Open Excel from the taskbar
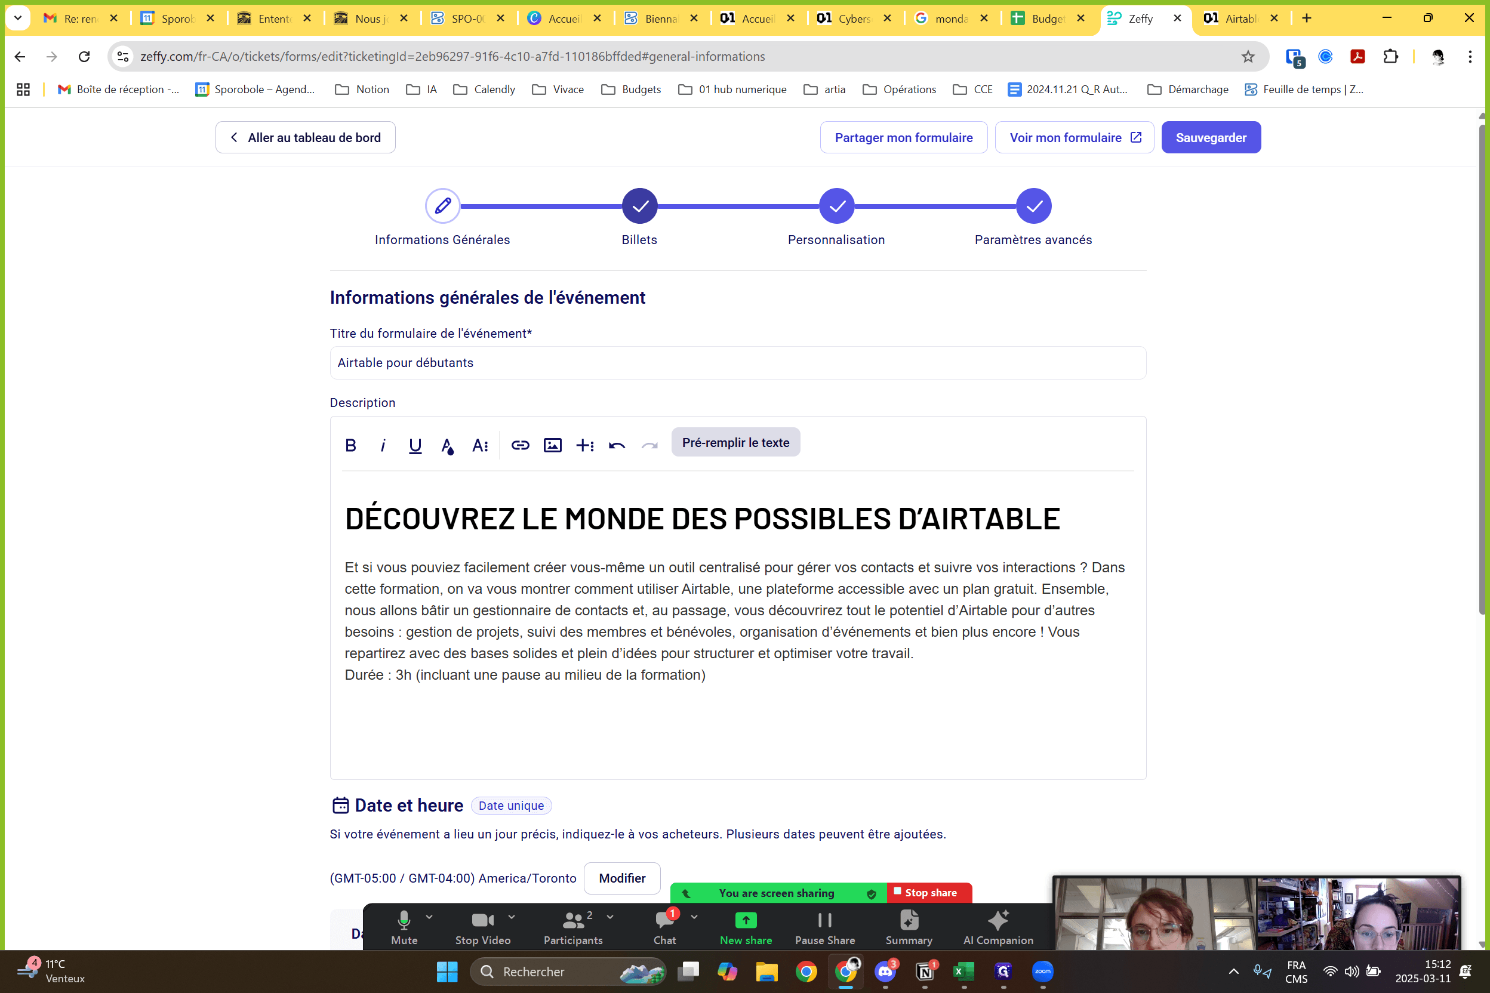The height and width of the screenshot is (993, 1490). 963,971
